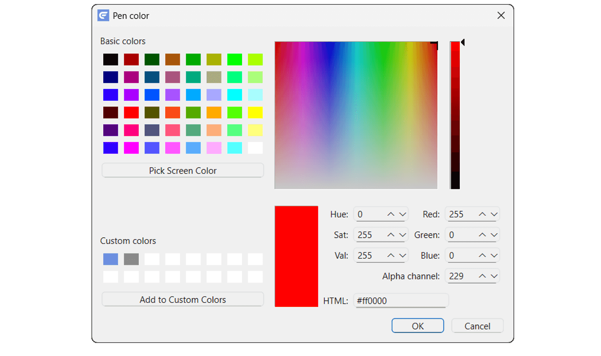The width and height of the screenshot is (601, 356).
Task: Select the dark red basic color swatch
Action: (131, 59)
